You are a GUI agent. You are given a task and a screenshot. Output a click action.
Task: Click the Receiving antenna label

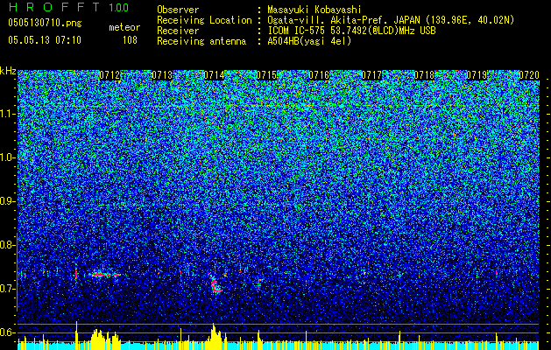tap(201, 41)
